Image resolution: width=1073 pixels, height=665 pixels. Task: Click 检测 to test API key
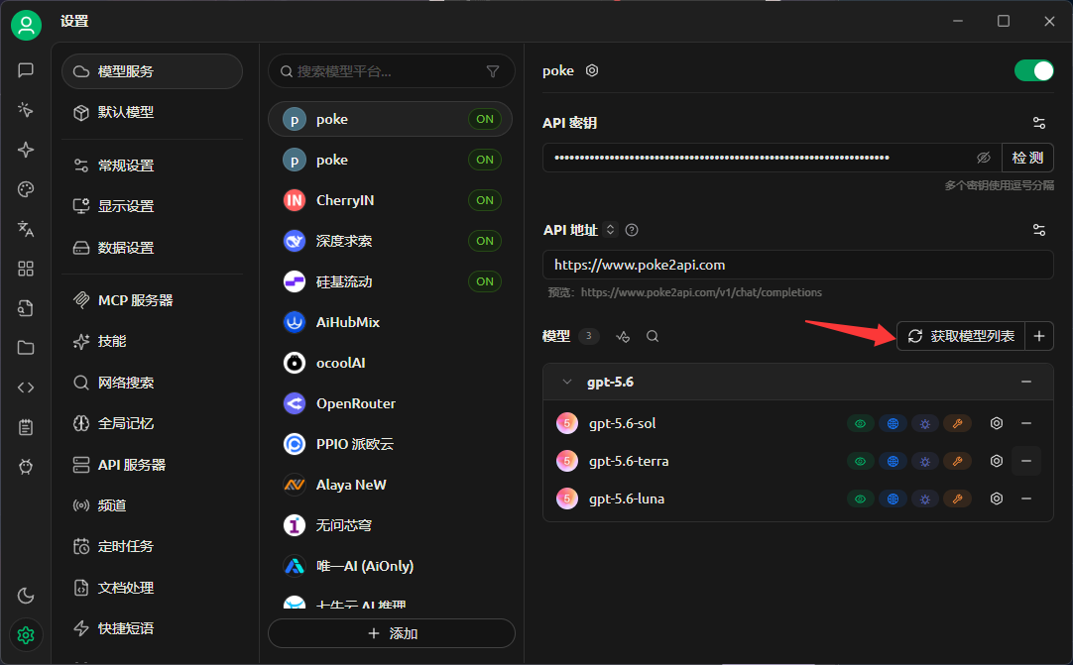click(x=1027, y=158)
